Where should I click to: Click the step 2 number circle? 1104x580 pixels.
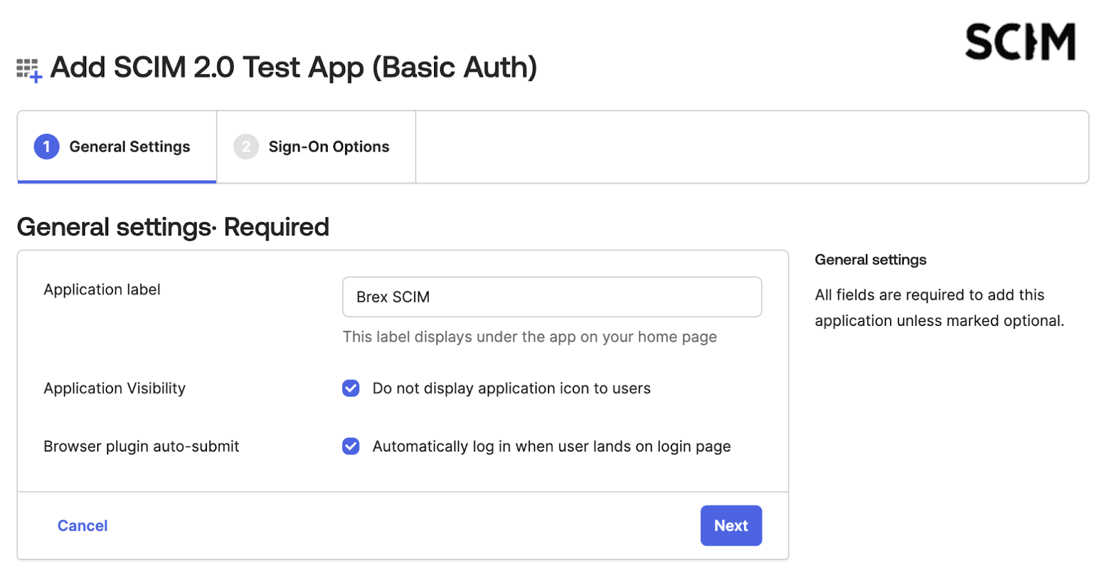[x=246, y=146]
